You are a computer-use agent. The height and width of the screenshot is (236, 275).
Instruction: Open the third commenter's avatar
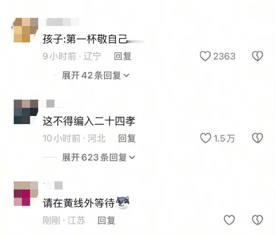pos(26,194)
